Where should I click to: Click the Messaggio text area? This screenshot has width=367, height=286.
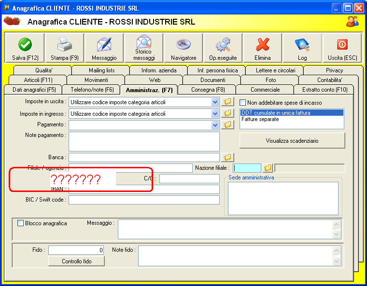[229, 229]
